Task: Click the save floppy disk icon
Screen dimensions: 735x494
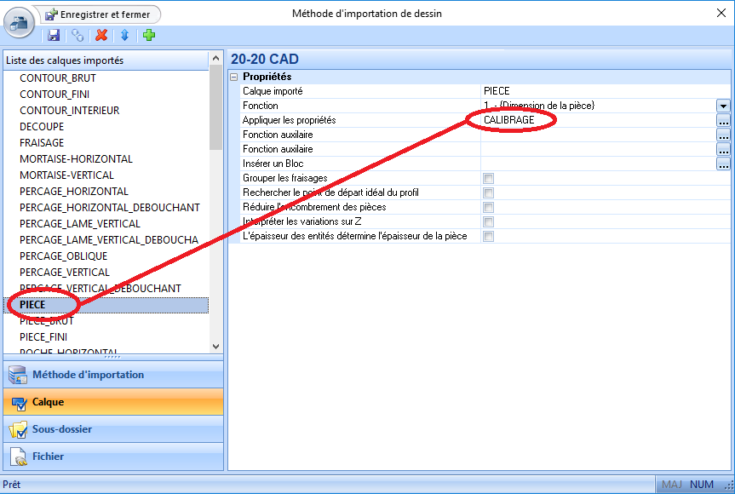Action: [54, 35]
